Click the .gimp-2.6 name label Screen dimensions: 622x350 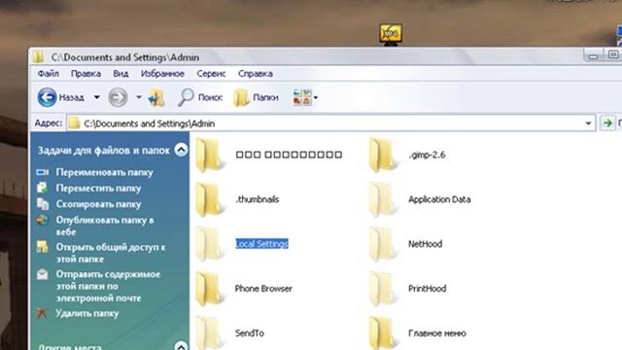(x=427, y=155)
